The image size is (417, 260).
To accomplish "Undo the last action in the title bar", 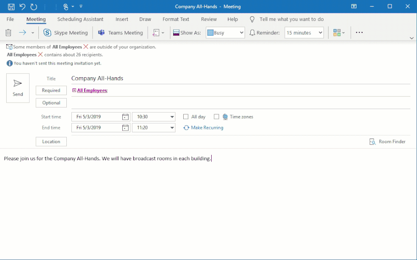I will point(23,7).
